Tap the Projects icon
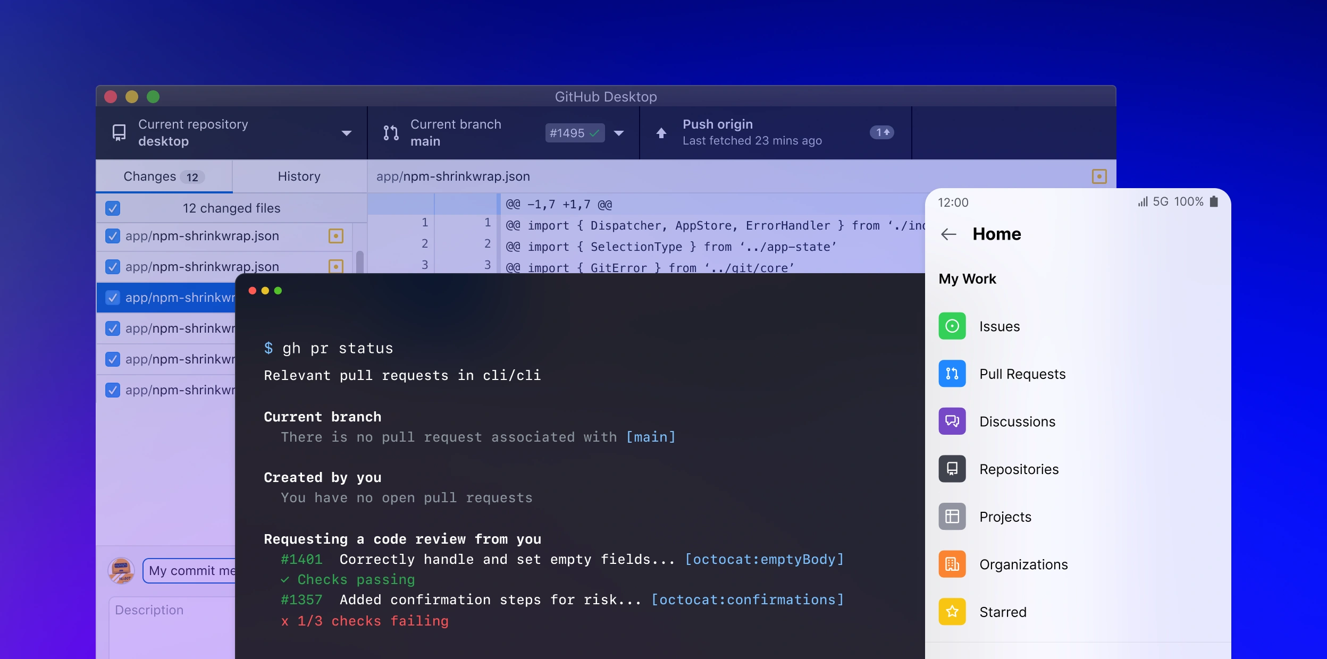 [952, 516]
